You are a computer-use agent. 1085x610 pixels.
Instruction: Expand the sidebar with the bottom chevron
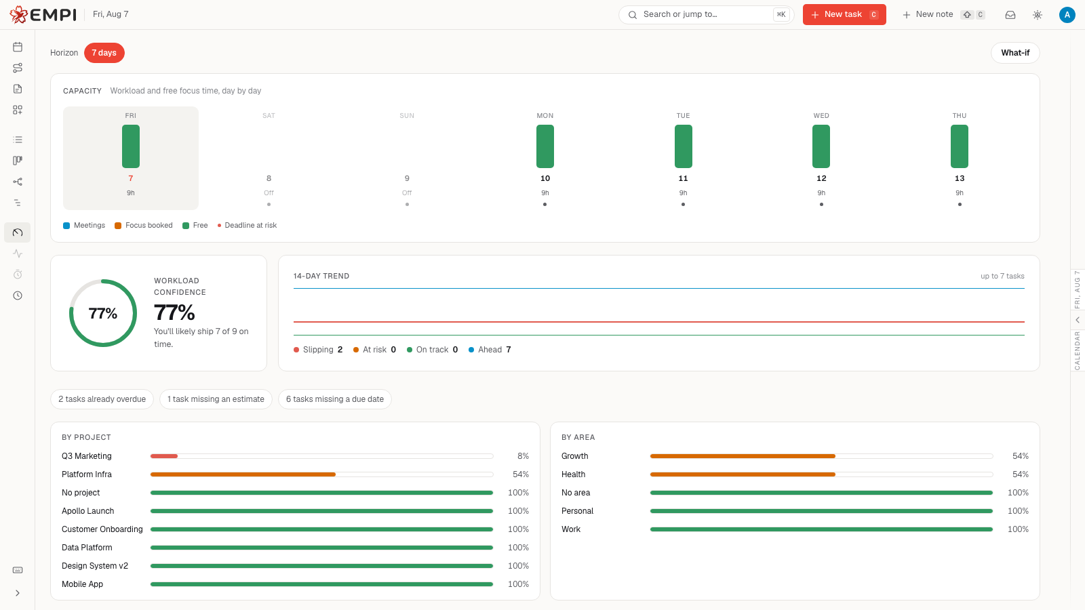pyautogui.click(x=18, y=593)
